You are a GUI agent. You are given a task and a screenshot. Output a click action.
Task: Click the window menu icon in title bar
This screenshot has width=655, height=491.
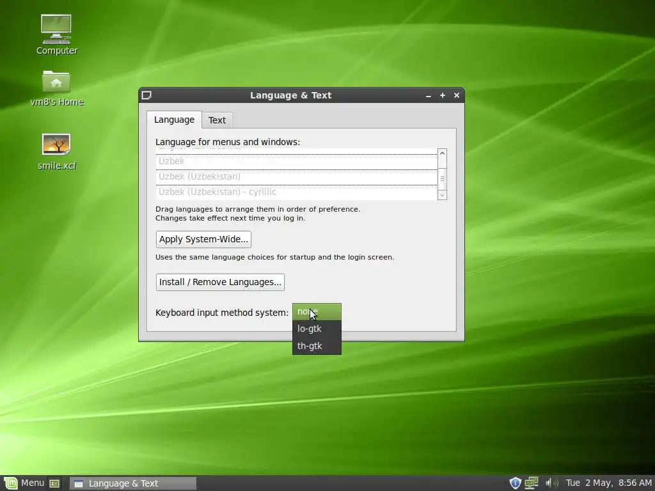pyautogui.click(x=146, y=96)
